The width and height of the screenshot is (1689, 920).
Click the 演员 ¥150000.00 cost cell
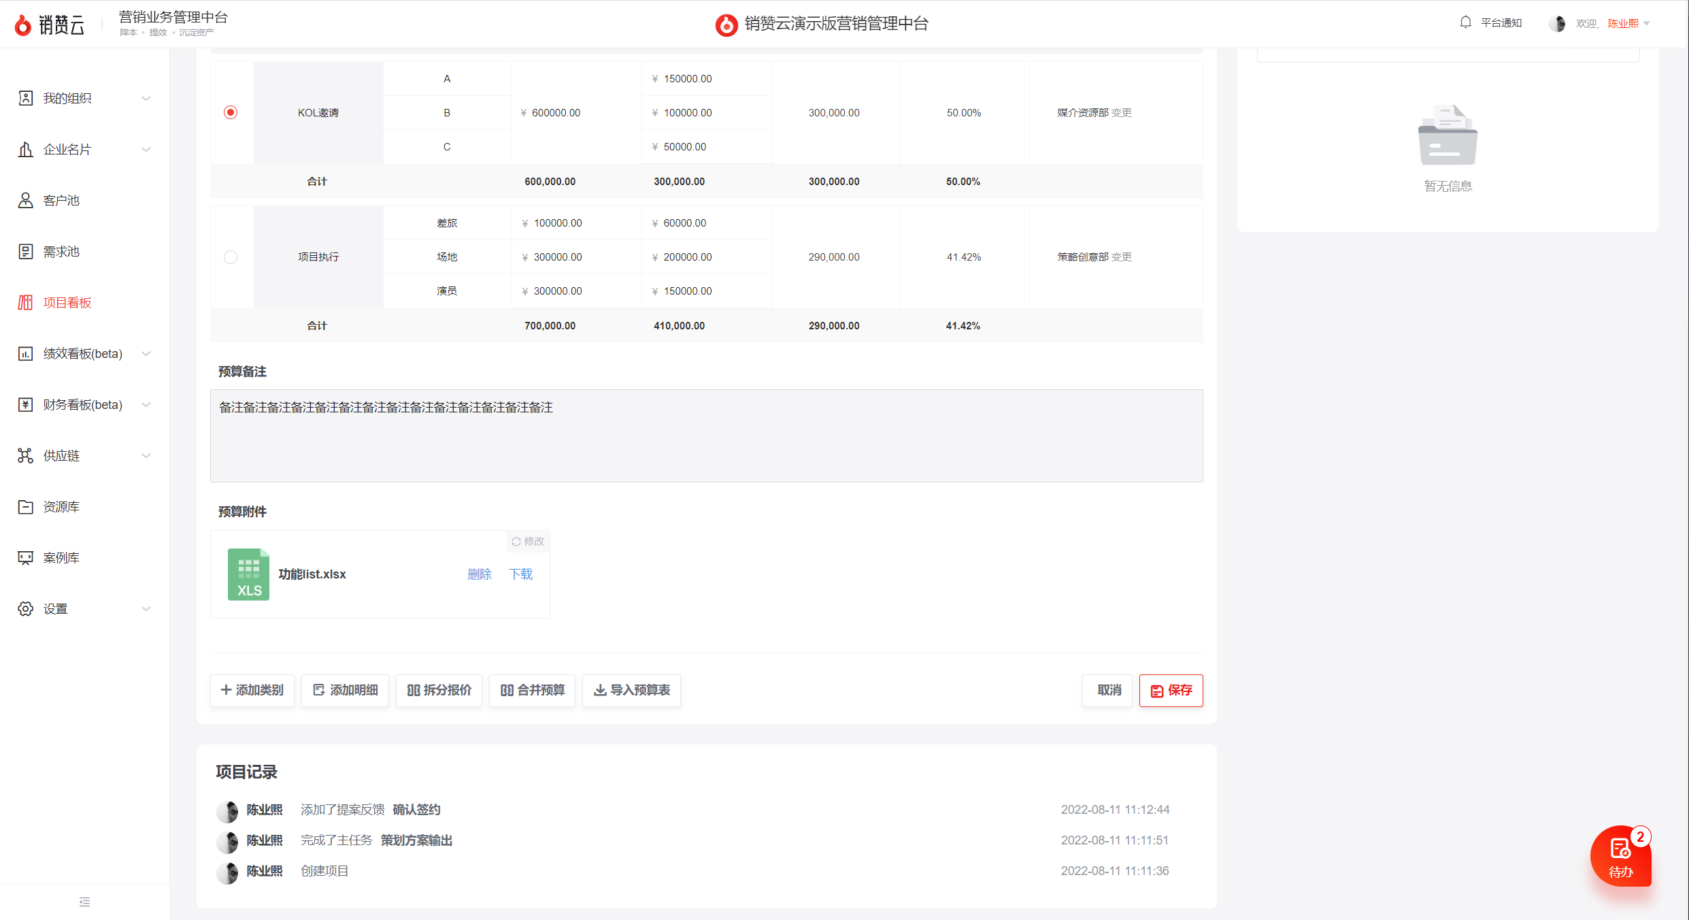pyautogui.click(x=706, y=291)
